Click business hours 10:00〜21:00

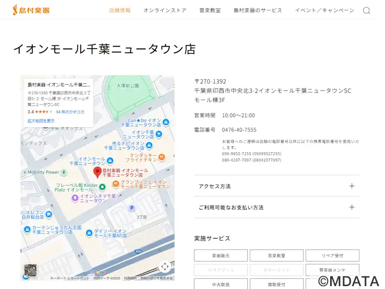coord(238,115)
